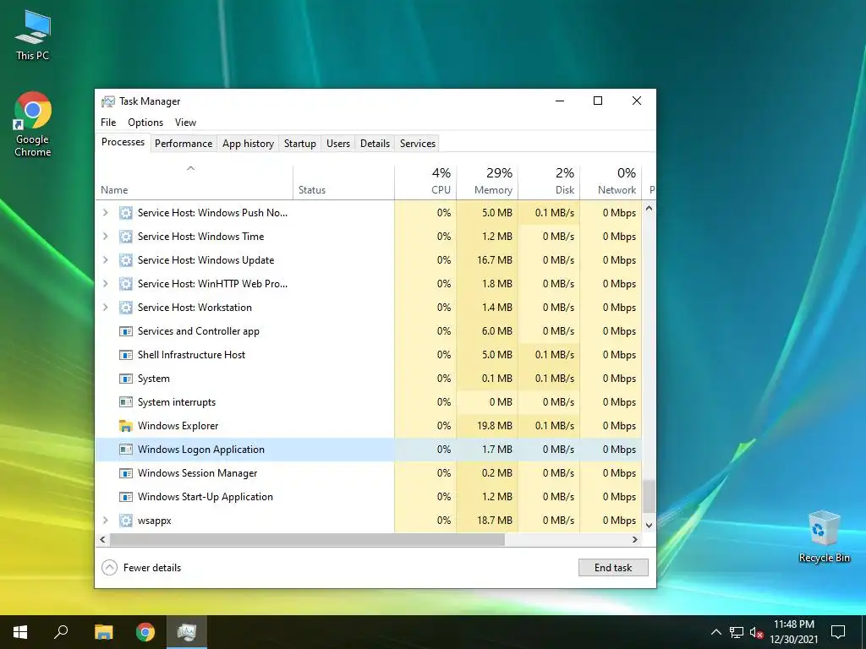Screen dimensions: 866x649
Task: Click the 6.0 MB memory value
Action: 497,331
